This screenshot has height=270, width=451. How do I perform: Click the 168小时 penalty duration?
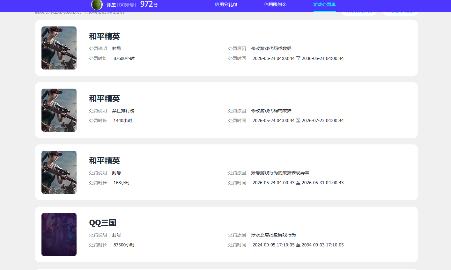click(x=122, y=183)
